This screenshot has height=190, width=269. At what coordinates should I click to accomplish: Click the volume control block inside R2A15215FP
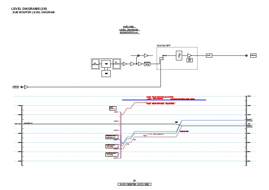[179, 56]
